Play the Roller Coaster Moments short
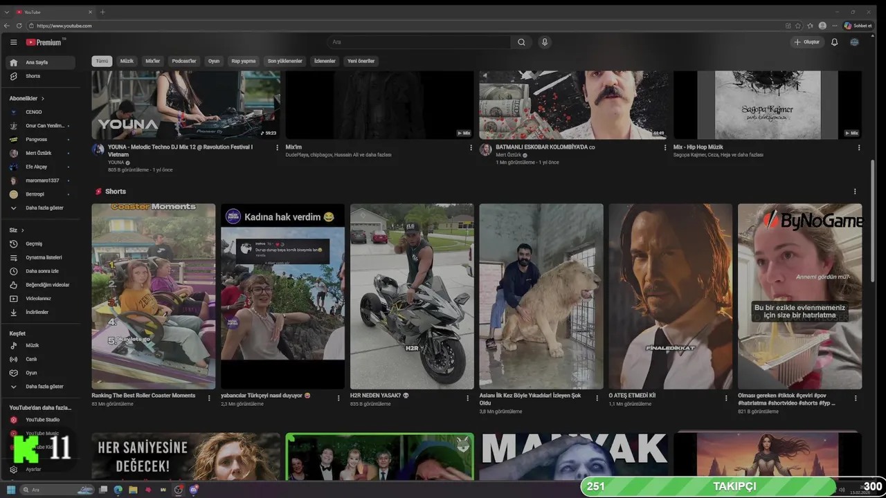This screenshot has height=498, width=886. click(x=154, y=296)
